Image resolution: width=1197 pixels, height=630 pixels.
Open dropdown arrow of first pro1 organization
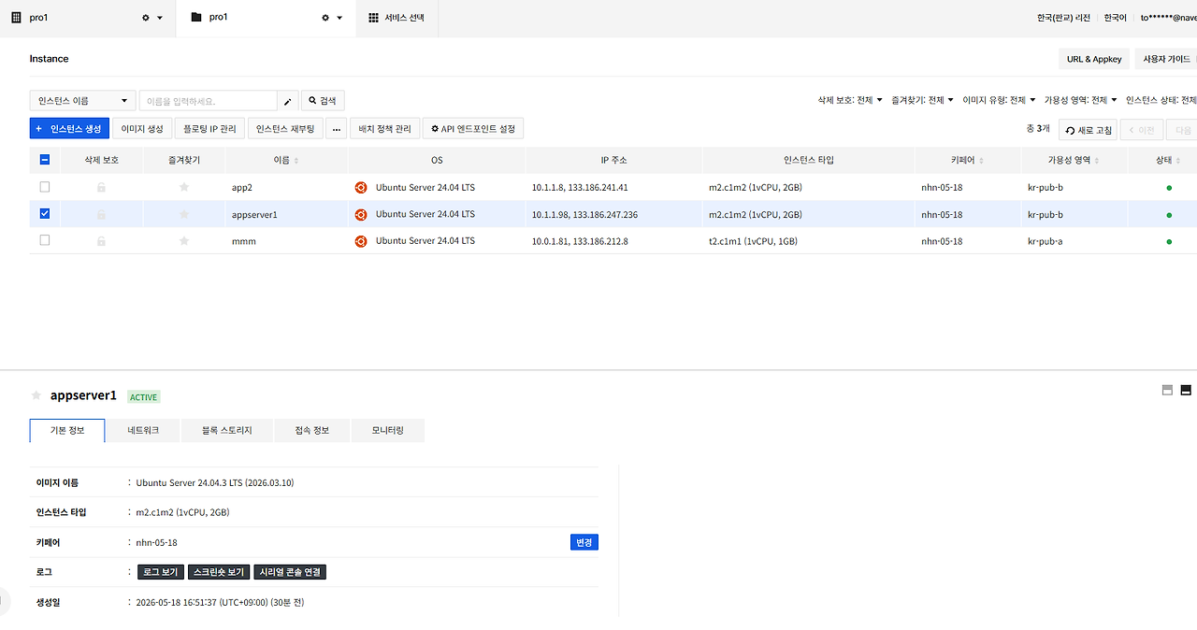click(x=160, y=18)
